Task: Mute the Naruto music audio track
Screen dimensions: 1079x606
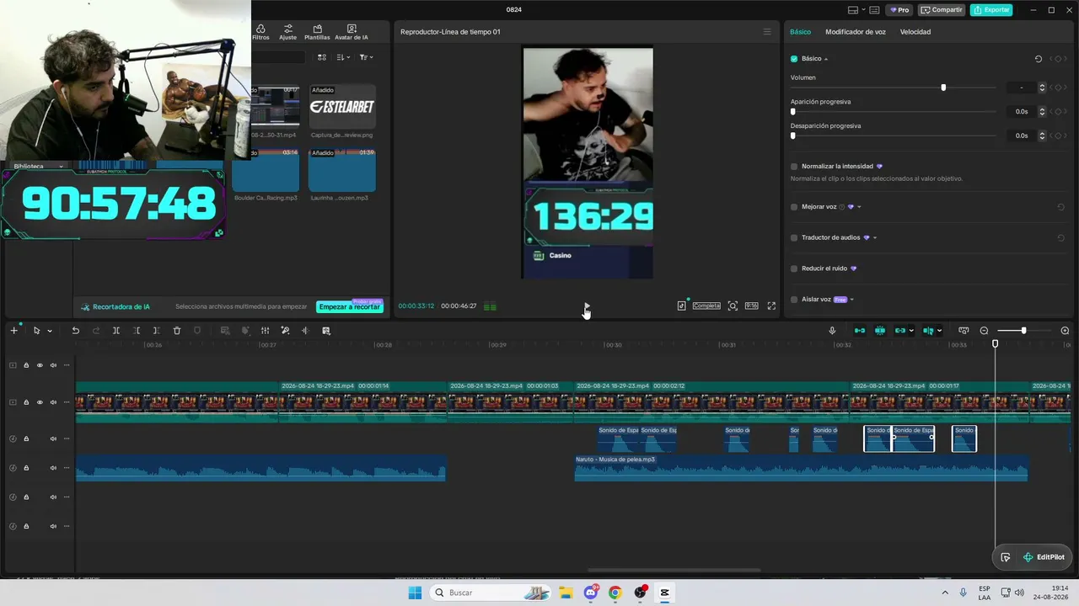Action: pyautogui.click(x=53, y=468)
